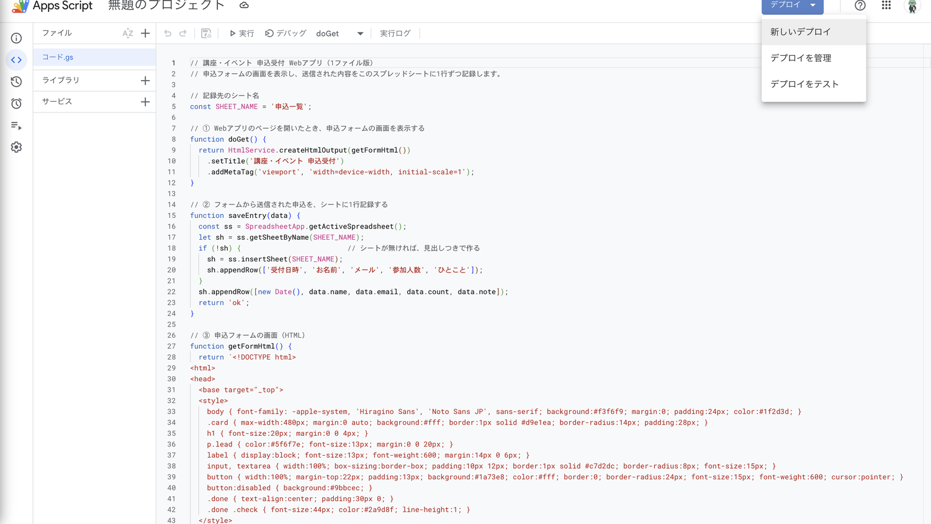The width and height of the screenshot is (931, 524).
Task: Place cursor on const SHEET_NAME line
Action: tap(251, 107)
